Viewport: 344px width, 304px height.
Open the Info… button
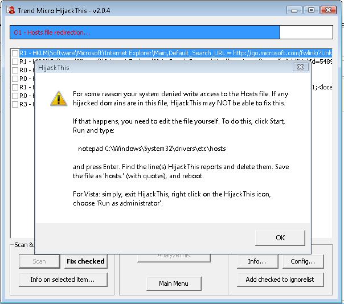point(257,261)
